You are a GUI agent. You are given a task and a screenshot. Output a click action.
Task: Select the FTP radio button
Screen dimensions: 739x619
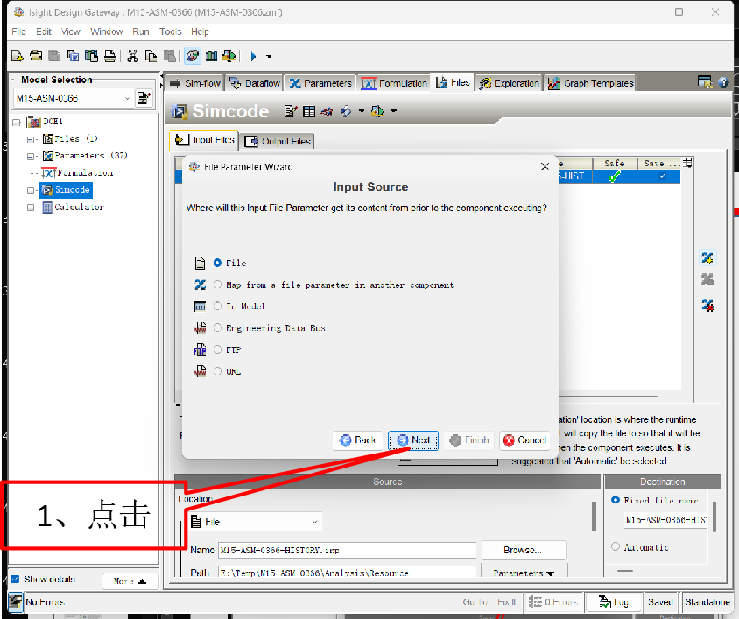click(218, 349)
